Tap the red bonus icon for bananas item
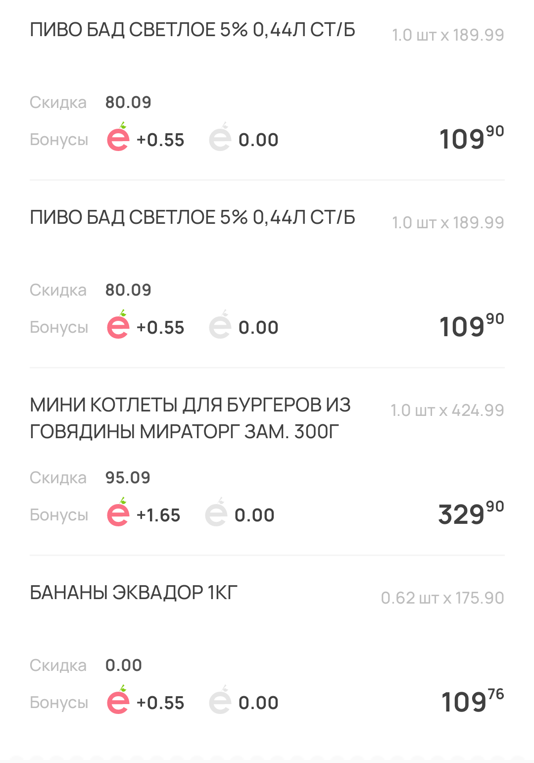Image resolution: width=534 pixels, height=763 pixels. click(118, 700)
